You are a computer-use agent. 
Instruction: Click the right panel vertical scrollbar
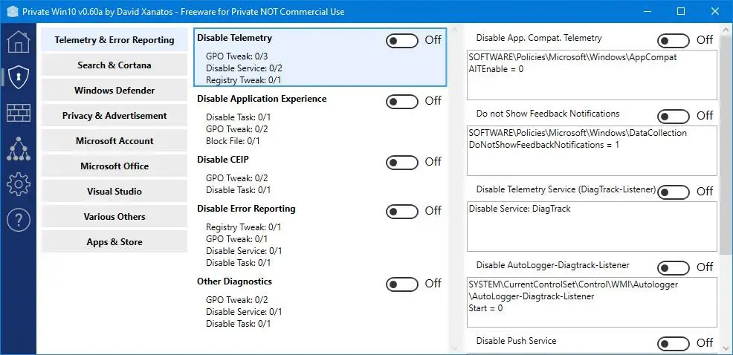click(x=726, y=149)
